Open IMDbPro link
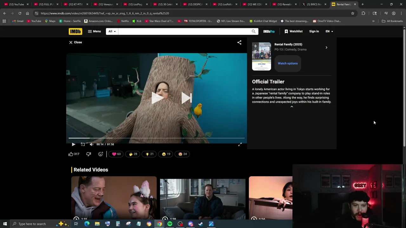This screenshot has width=406, height=228. click(269, 31)
